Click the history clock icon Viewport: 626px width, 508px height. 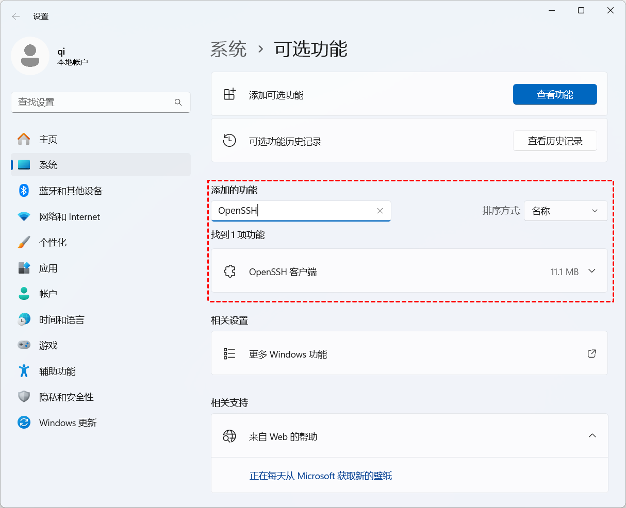[229, 140]
